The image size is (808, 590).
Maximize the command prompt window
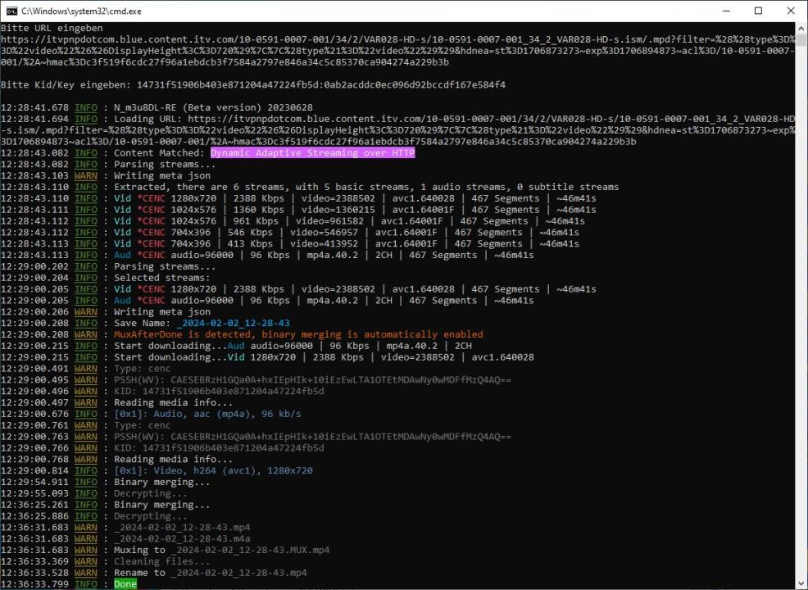point(758,11)
